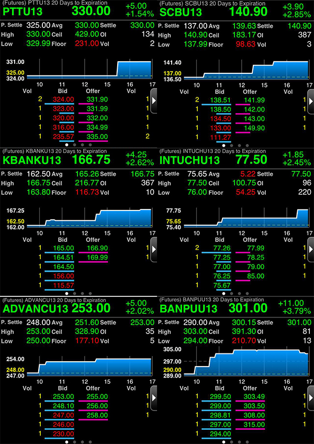This screenshot has height=444, width=314.
Task: Select KBANKU13 bid 165.00
Action: (63, 248)
